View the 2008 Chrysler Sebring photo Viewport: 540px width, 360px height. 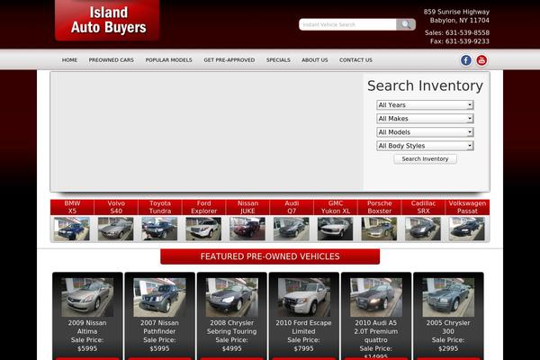pyautogui.click(x=232, y=297)
